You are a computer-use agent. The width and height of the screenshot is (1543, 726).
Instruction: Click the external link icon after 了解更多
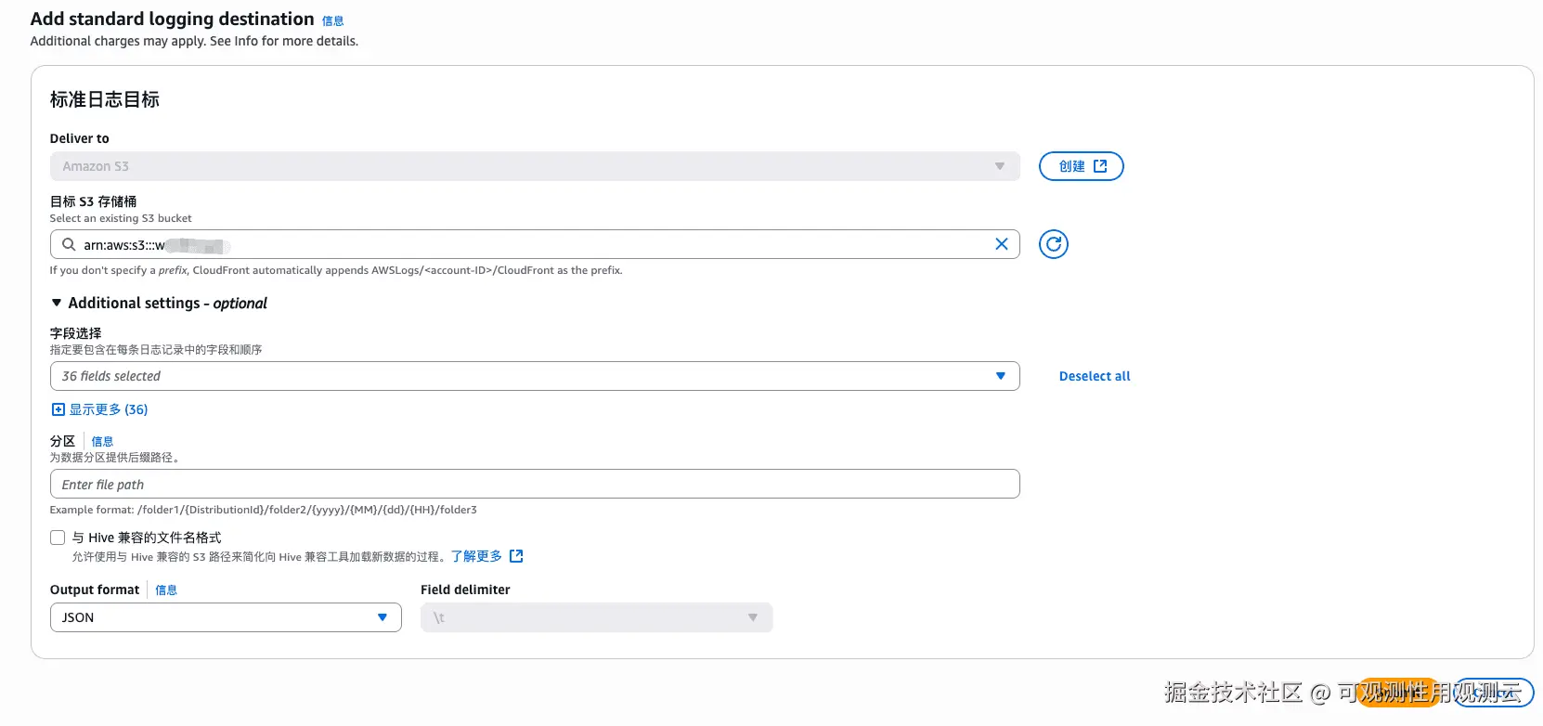click(x=517, y=556)
